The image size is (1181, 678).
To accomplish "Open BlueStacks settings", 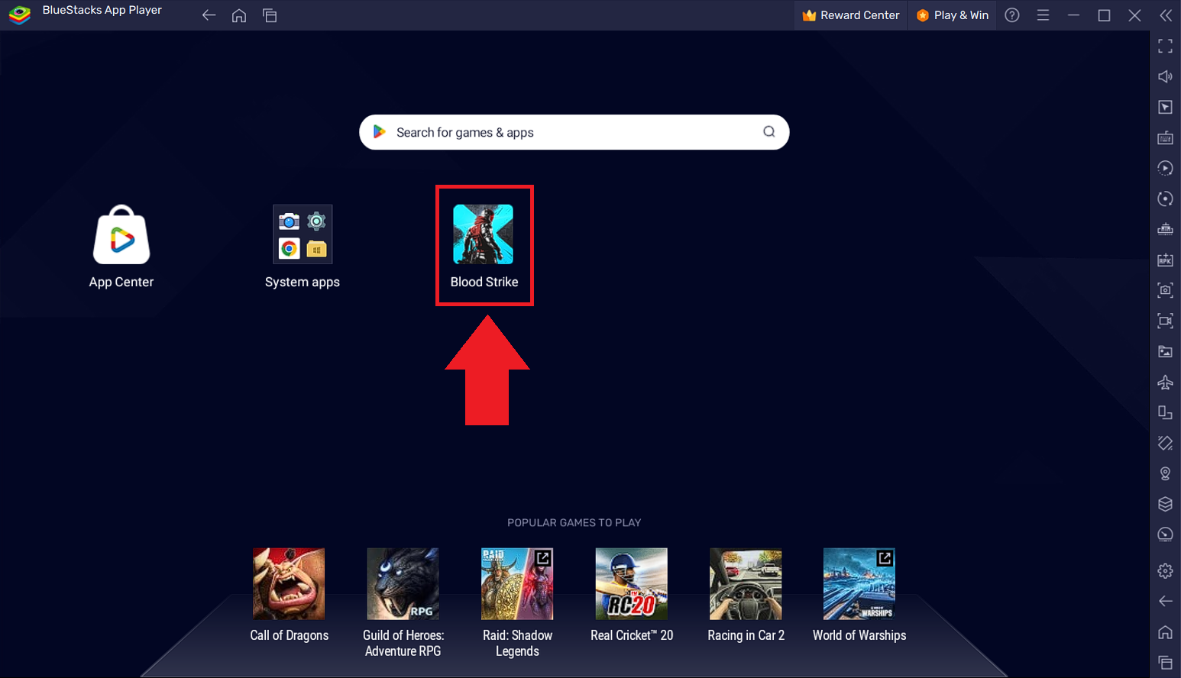I will coord(1165,570).
